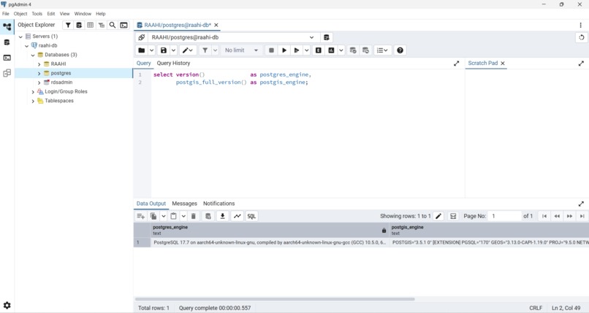Click the Commit transaction icon
589x313 pixels.
pos(353,50)
